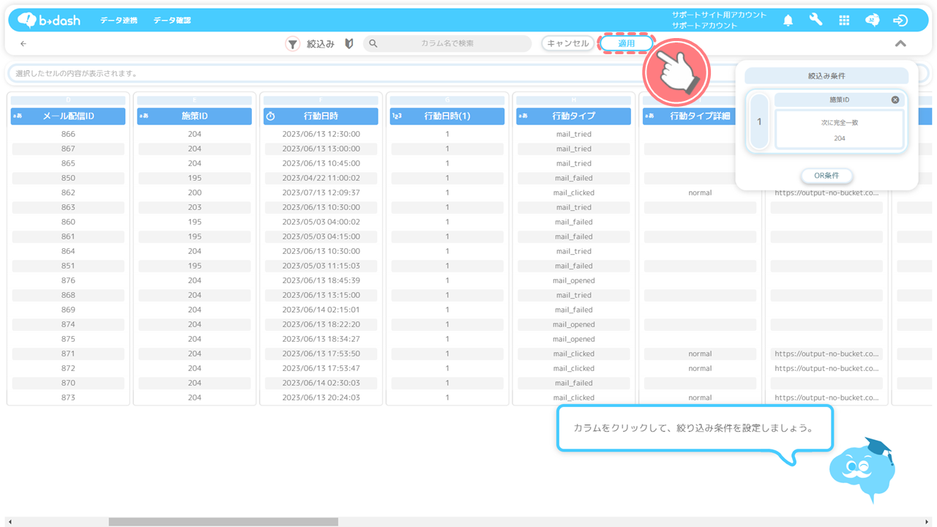Click the clock type icon on 行動日時
The image size is (937, 527).
click(270, 116)
